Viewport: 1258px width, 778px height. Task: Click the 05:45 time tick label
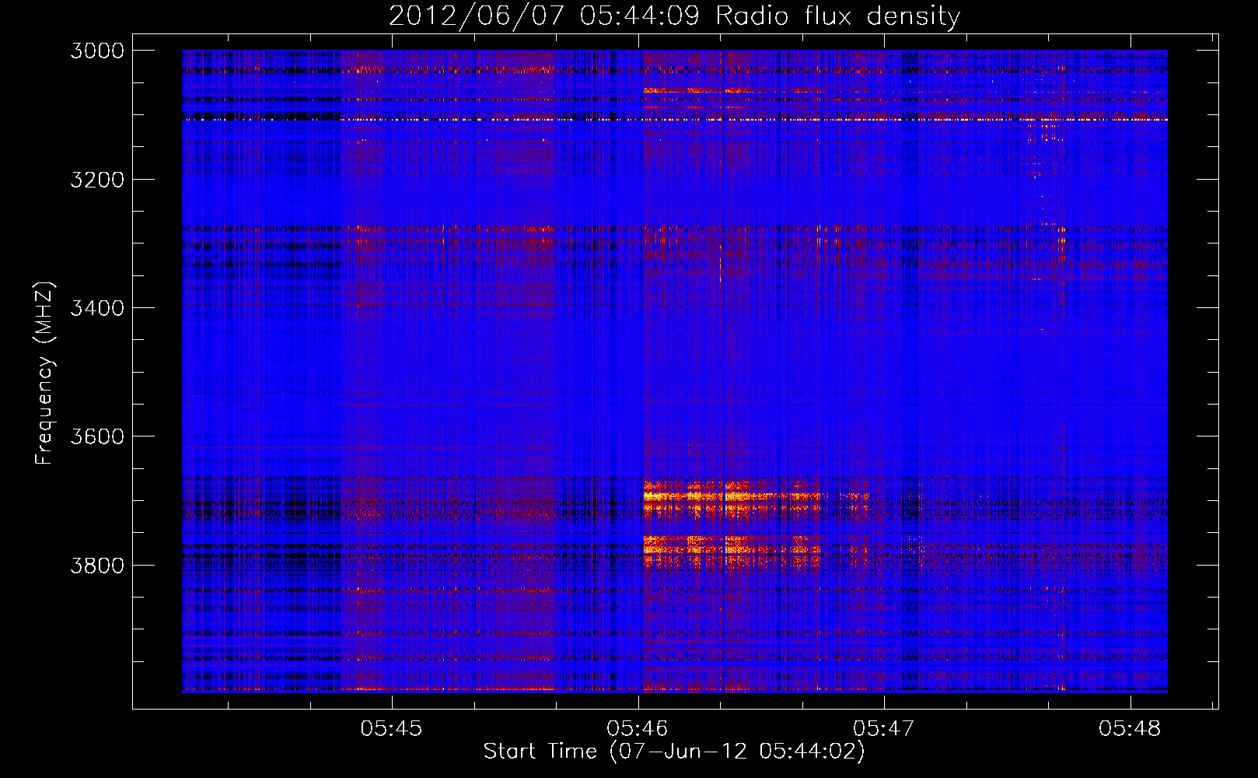pyautogui.click(x=391, y=729)
